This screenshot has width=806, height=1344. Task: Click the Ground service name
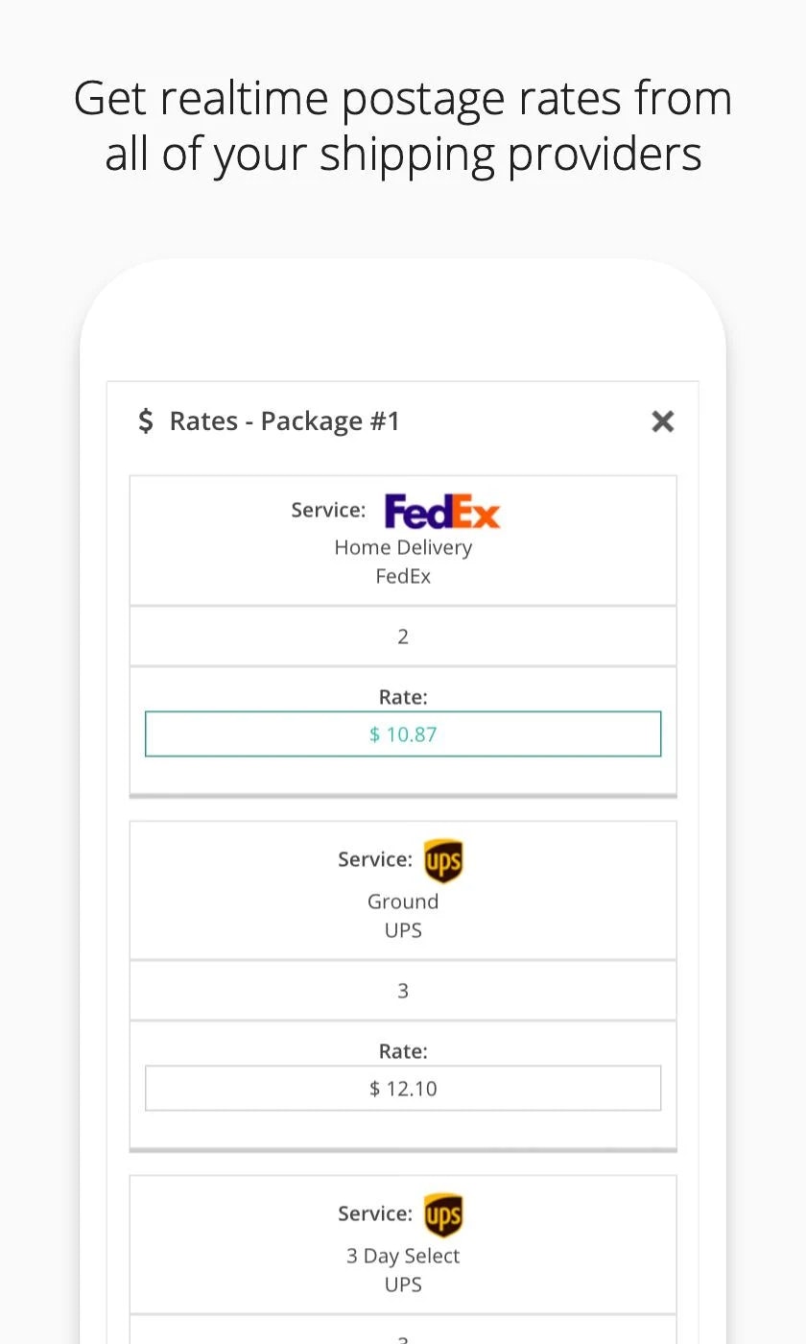coord(403,901)
